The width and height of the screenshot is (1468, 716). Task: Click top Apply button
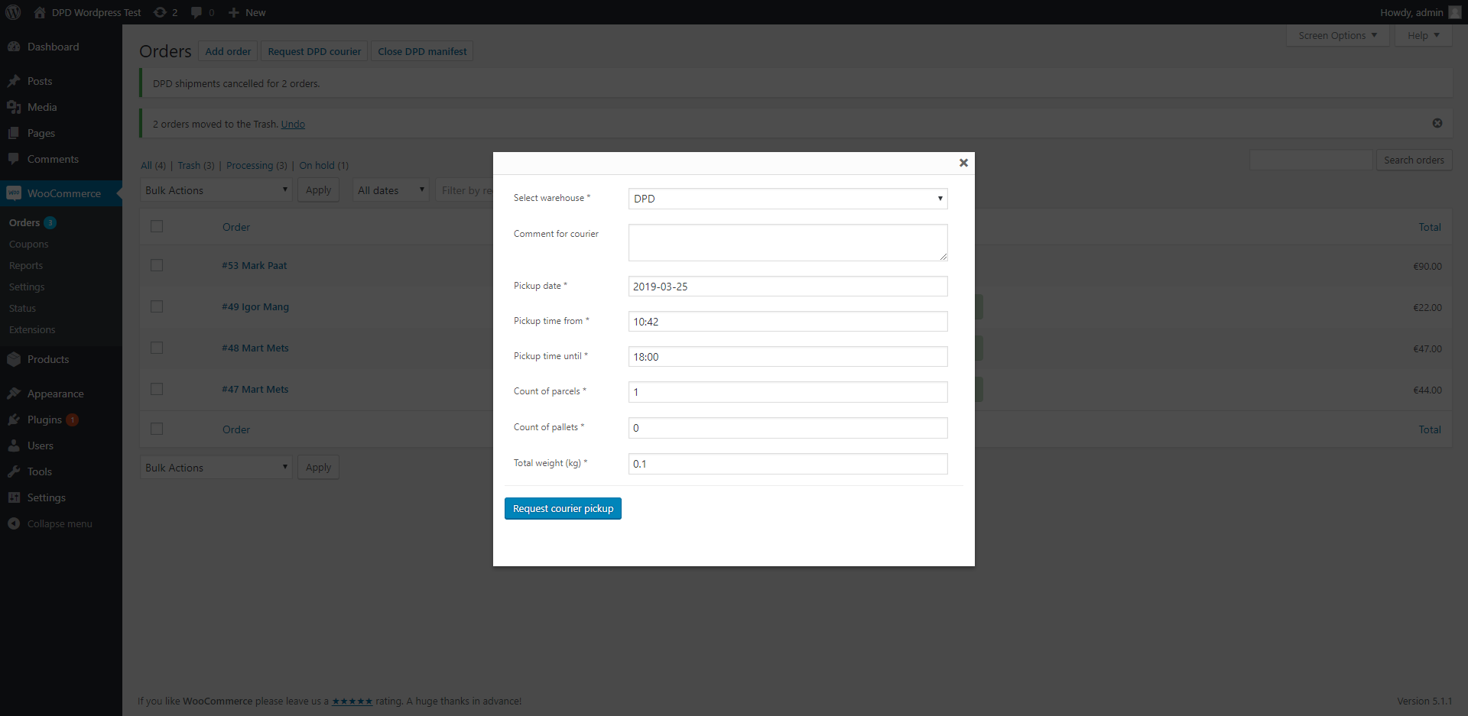(318, 190)
